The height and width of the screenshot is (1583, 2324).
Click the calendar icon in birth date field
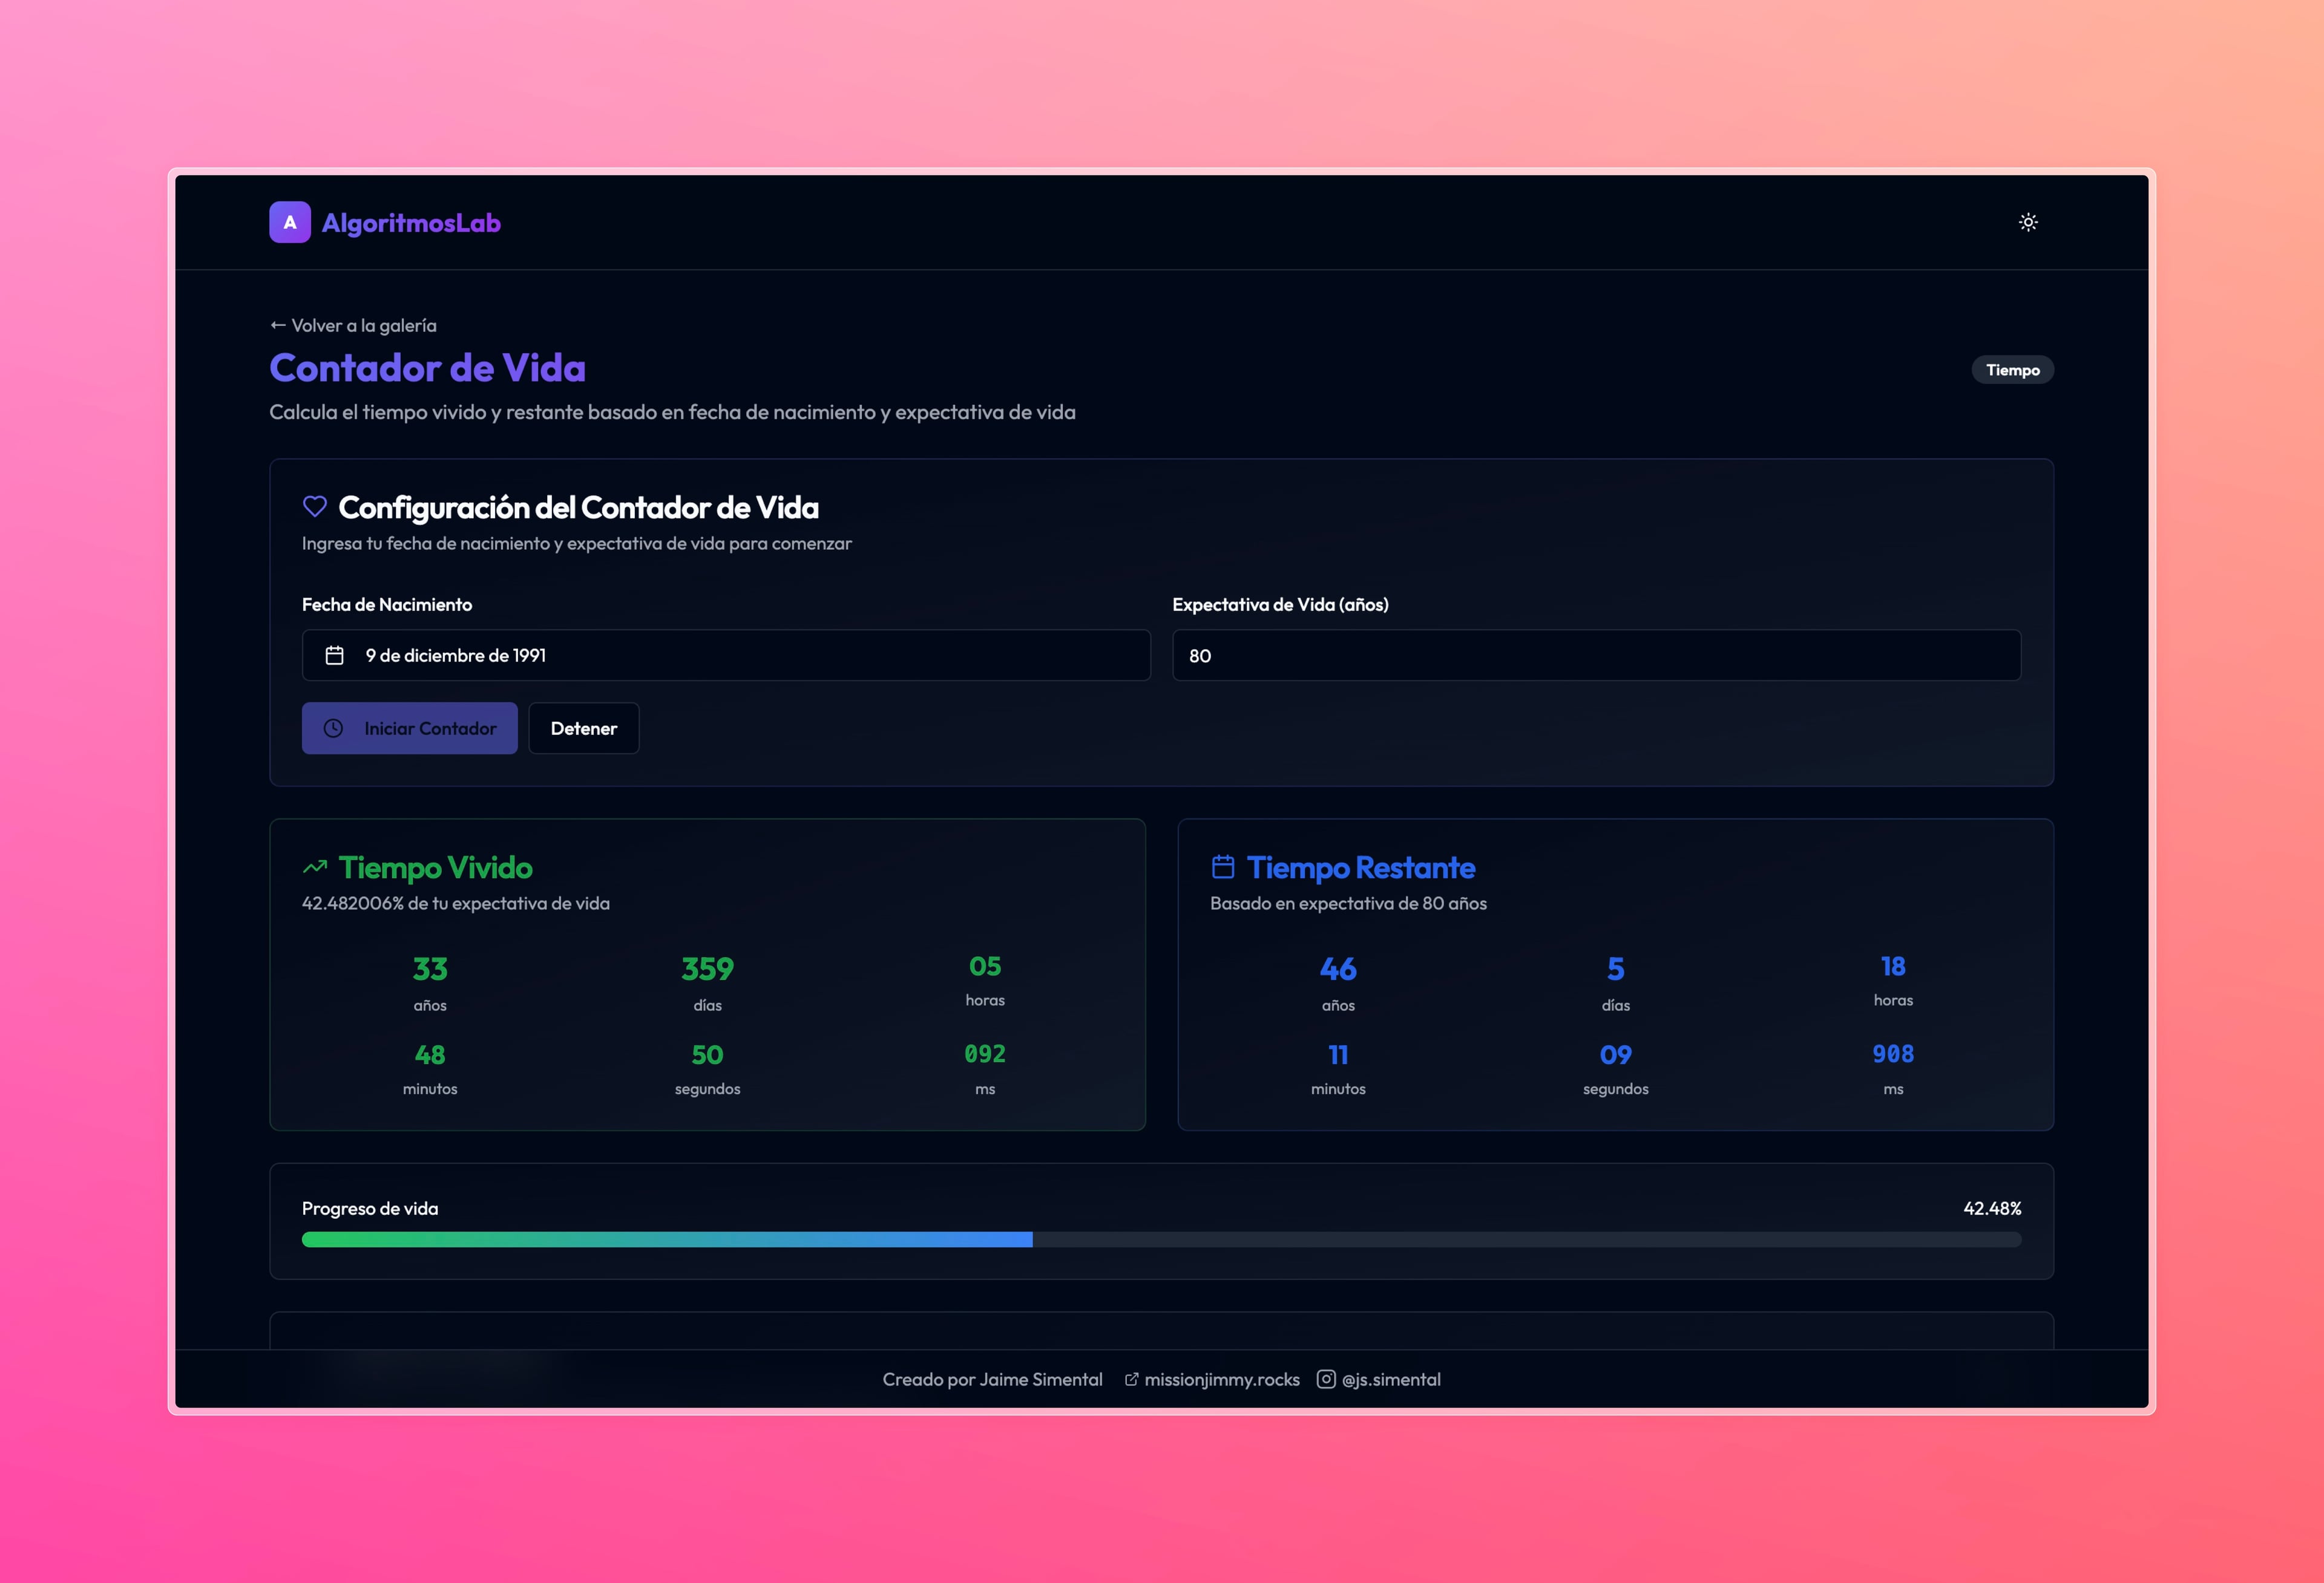pyautogui.click(x=335, y=656)
